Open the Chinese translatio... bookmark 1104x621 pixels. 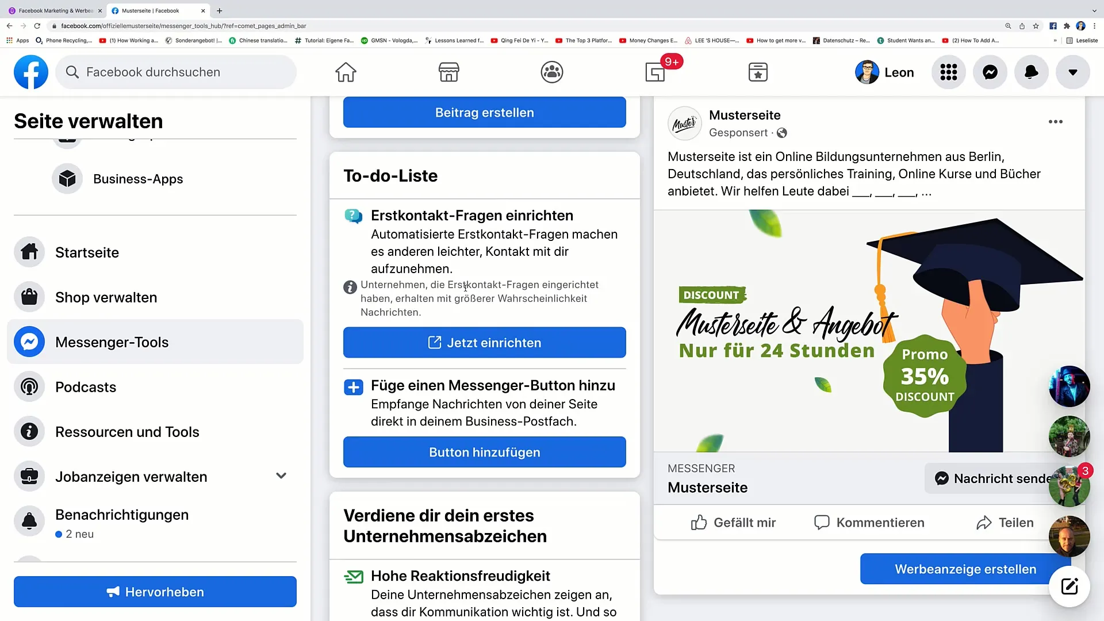258,40
